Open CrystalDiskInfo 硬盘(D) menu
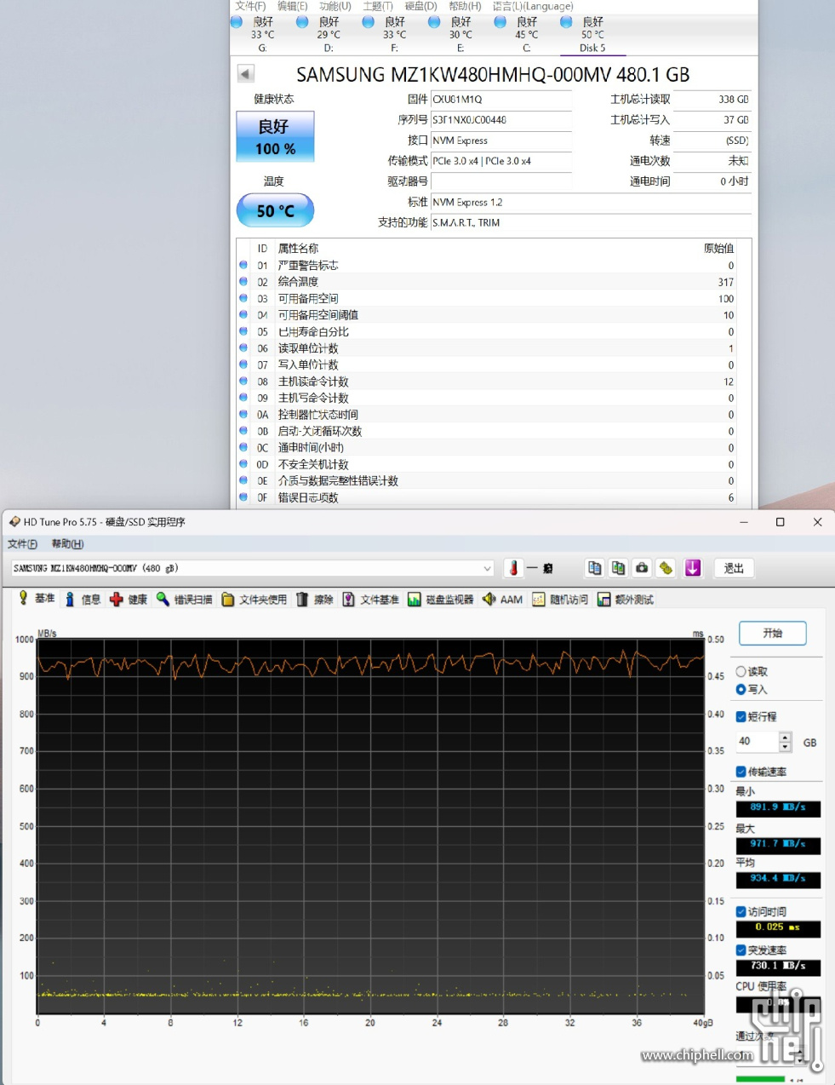The image size is (835, 1085). [420, 6]
